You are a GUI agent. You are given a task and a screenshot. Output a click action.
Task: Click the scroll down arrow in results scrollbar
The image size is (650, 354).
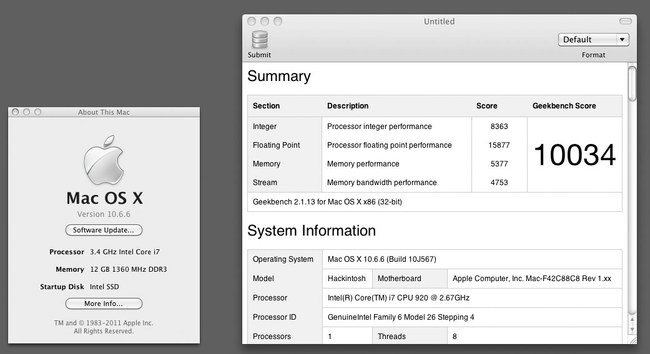point(632,328)
